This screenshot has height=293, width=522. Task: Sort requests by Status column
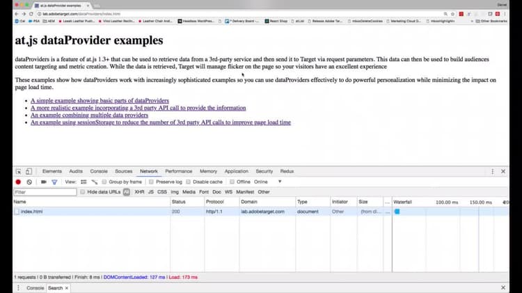point(187,202)
